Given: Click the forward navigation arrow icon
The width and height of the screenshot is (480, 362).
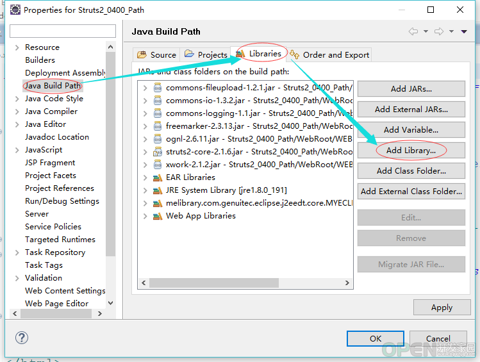Looking at the screenshot, I should pos(439,31).
